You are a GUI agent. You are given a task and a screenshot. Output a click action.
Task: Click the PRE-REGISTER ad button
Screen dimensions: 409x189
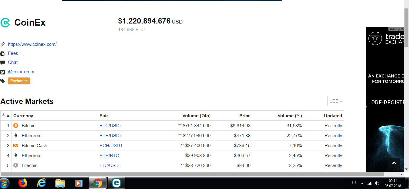385,102
